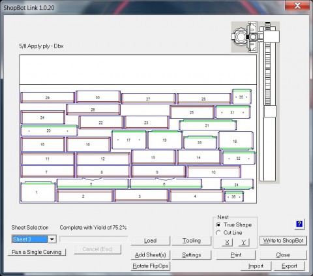The image size is (313, 276).
Task: Click the X nest direction button
Action: pos(227,242)
